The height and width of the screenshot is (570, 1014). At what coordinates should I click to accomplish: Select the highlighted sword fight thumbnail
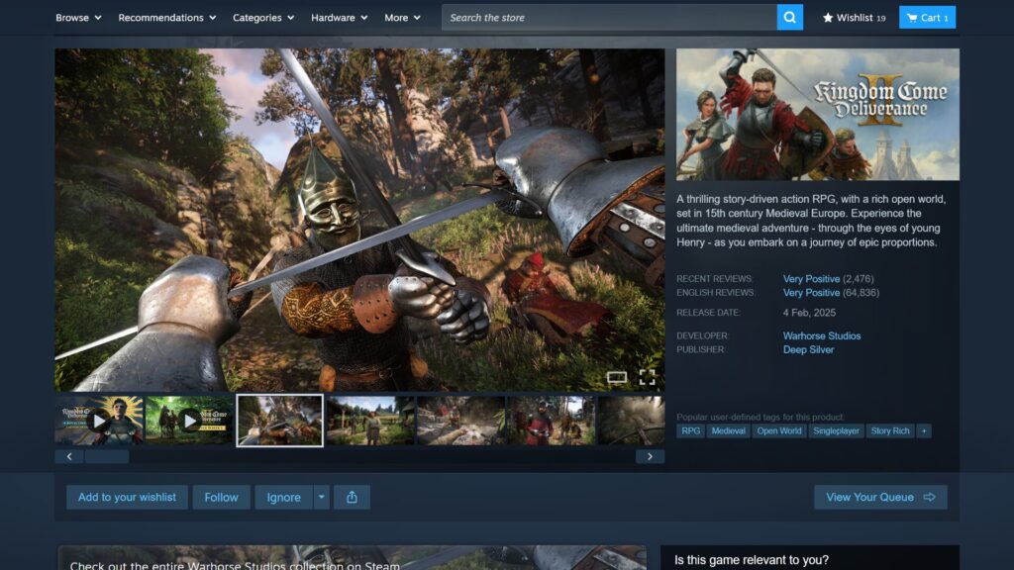(x=280, y=421)
